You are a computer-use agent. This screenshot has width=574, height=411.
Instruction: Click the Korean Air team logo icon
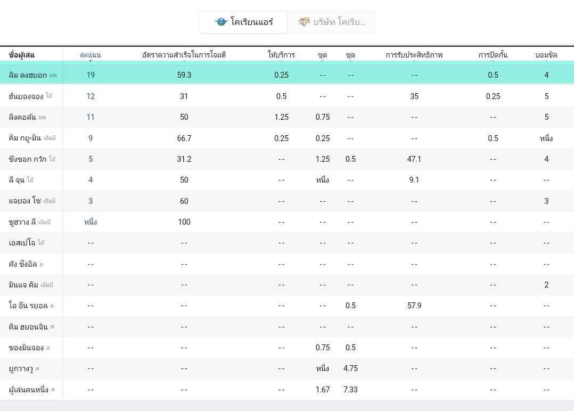click(x=221, y=22)
